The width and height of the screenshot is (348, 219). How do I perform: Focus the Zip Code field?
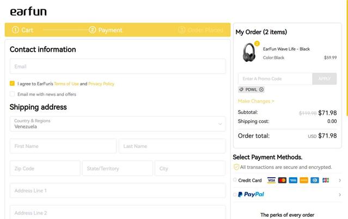tap(45, 168)
